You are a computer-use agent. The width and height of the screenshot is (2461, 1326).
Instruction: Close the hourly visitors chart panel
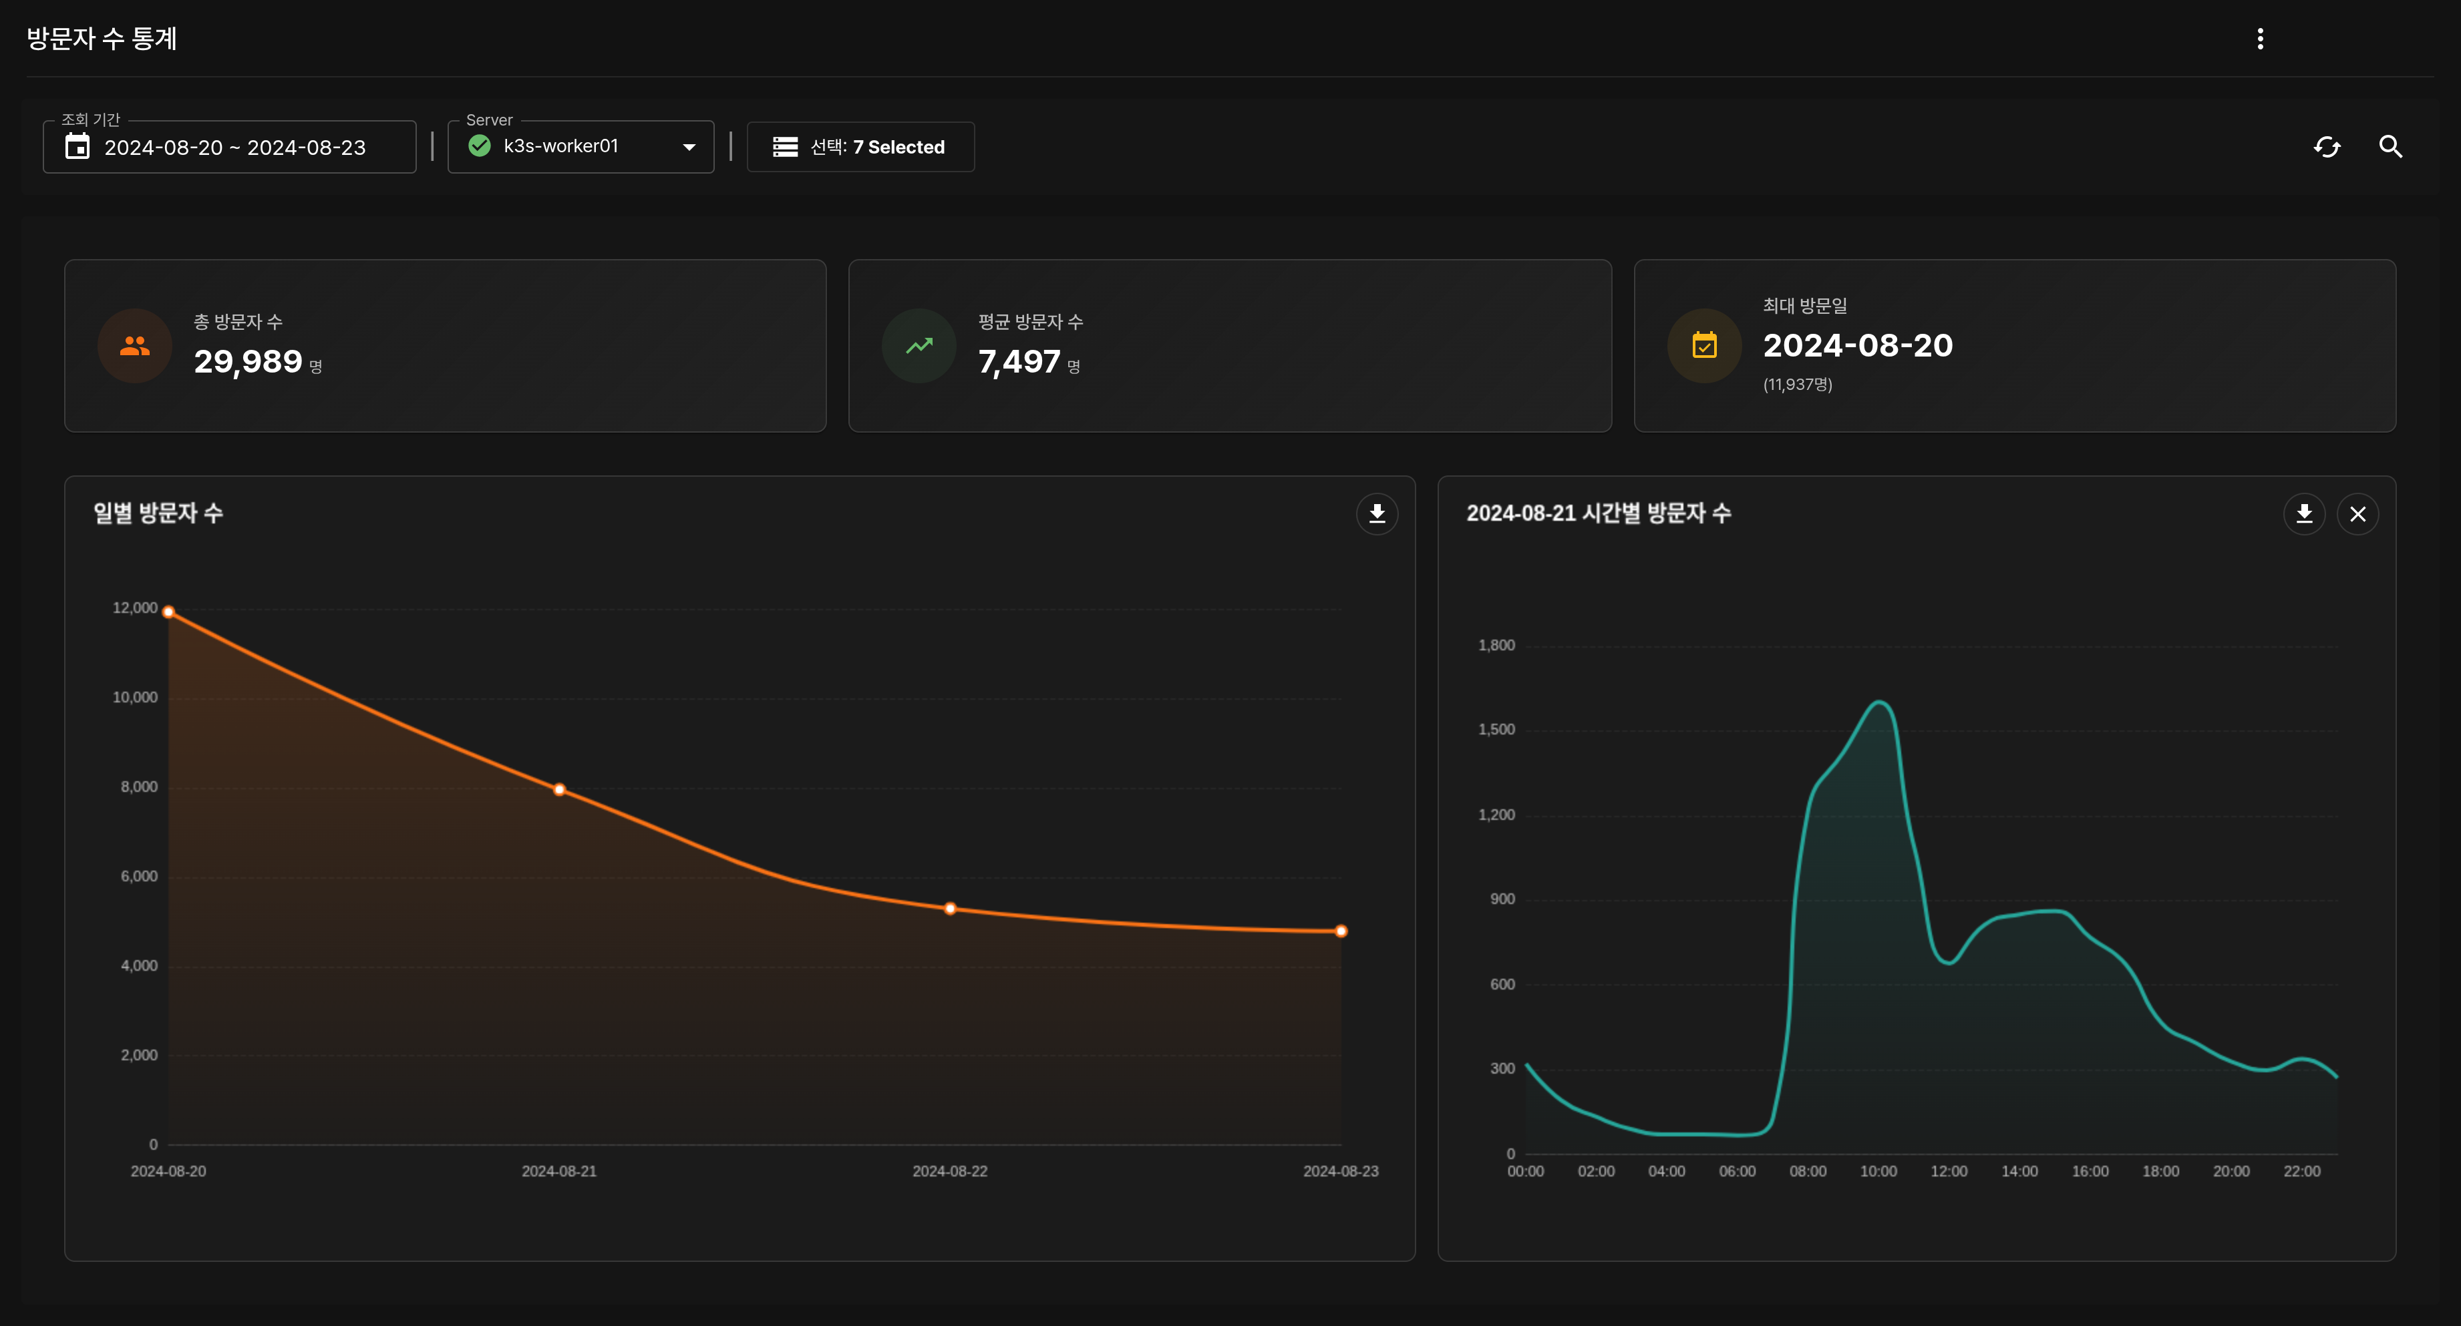click(x=2357, y=515)
